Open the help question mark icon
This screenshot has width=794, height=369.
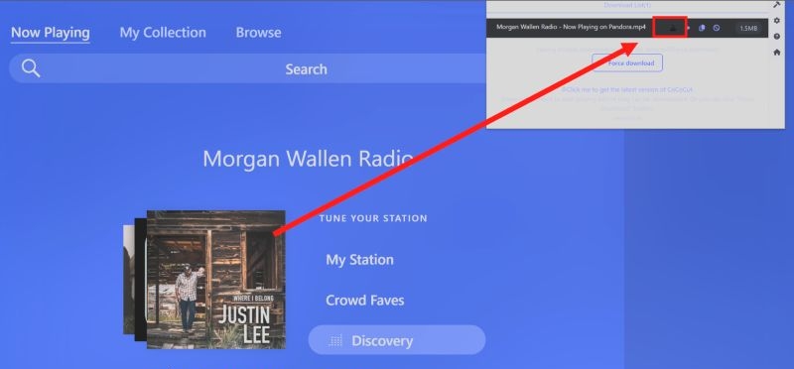point(777,37)
